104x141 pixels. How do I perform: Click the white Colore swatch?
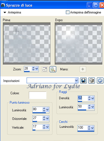pos(38,95)
